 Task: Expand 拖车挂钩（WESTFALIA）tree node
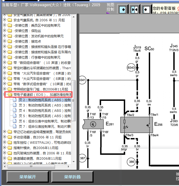(4, 142)
